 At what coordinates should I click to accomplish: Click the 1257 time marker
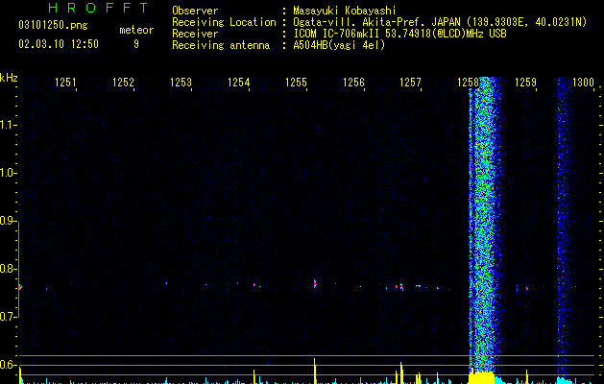(x=410, y=83)
